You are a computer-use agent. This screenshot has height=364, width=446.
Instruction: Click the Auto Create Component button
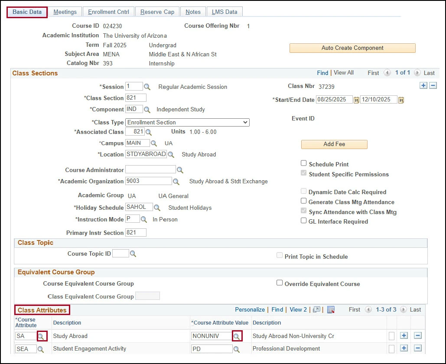coord(352,48)
